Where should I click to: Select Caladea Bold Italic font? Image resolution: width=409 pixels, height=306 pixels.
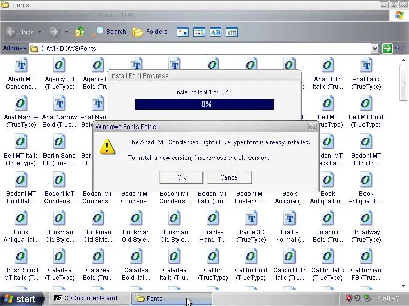coord(136,265)
